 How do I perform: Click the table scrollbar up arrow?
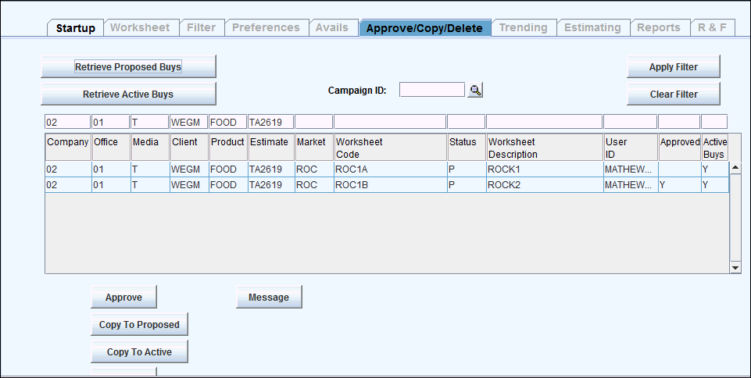tap(735, 167)
